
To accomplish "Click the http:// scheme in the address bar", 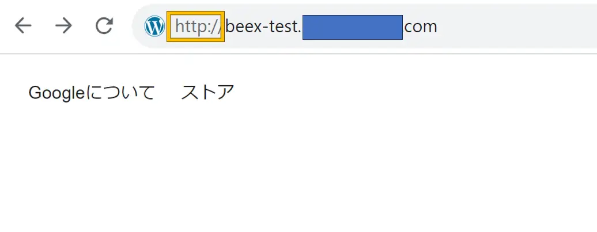I will click(x=197, y=26).
